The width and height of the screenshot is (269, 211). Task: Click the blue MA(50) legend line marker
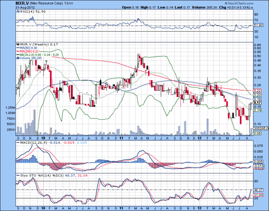(18, 48)
